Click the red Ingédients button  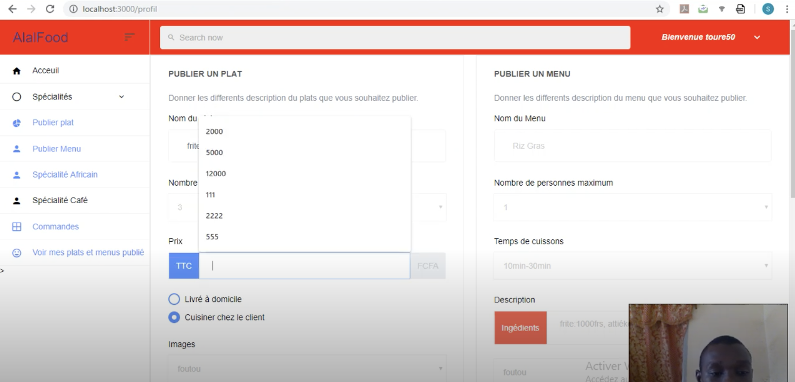pos(520,328)
